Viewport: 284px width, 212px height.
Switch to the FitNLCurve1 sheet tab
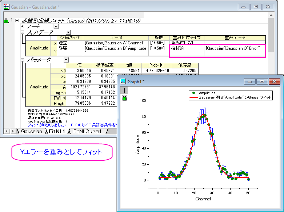coord(87,131)
